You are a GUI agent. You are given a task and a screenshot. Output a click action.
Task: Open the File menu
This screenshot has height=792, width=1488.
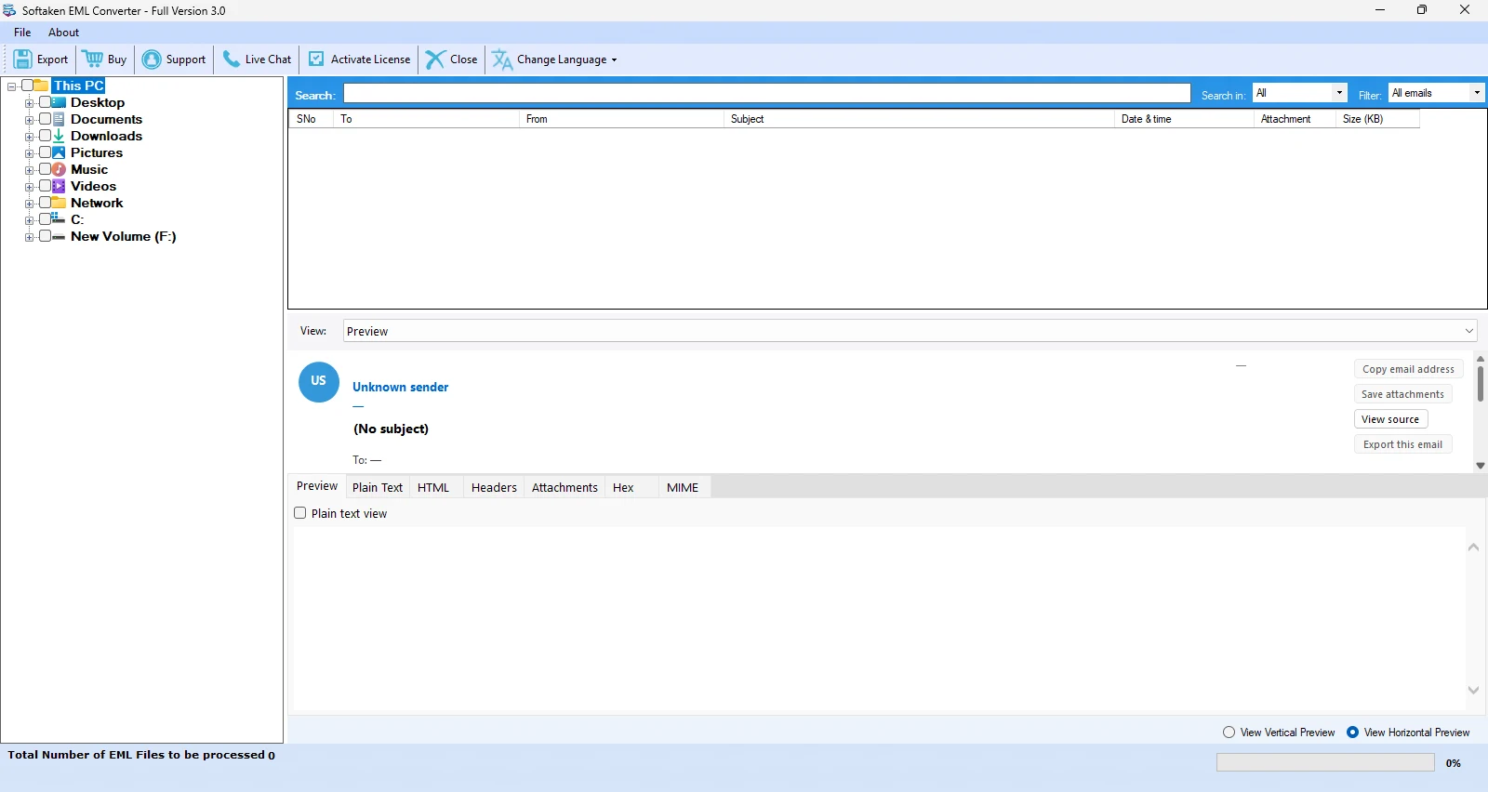[22, 33]
